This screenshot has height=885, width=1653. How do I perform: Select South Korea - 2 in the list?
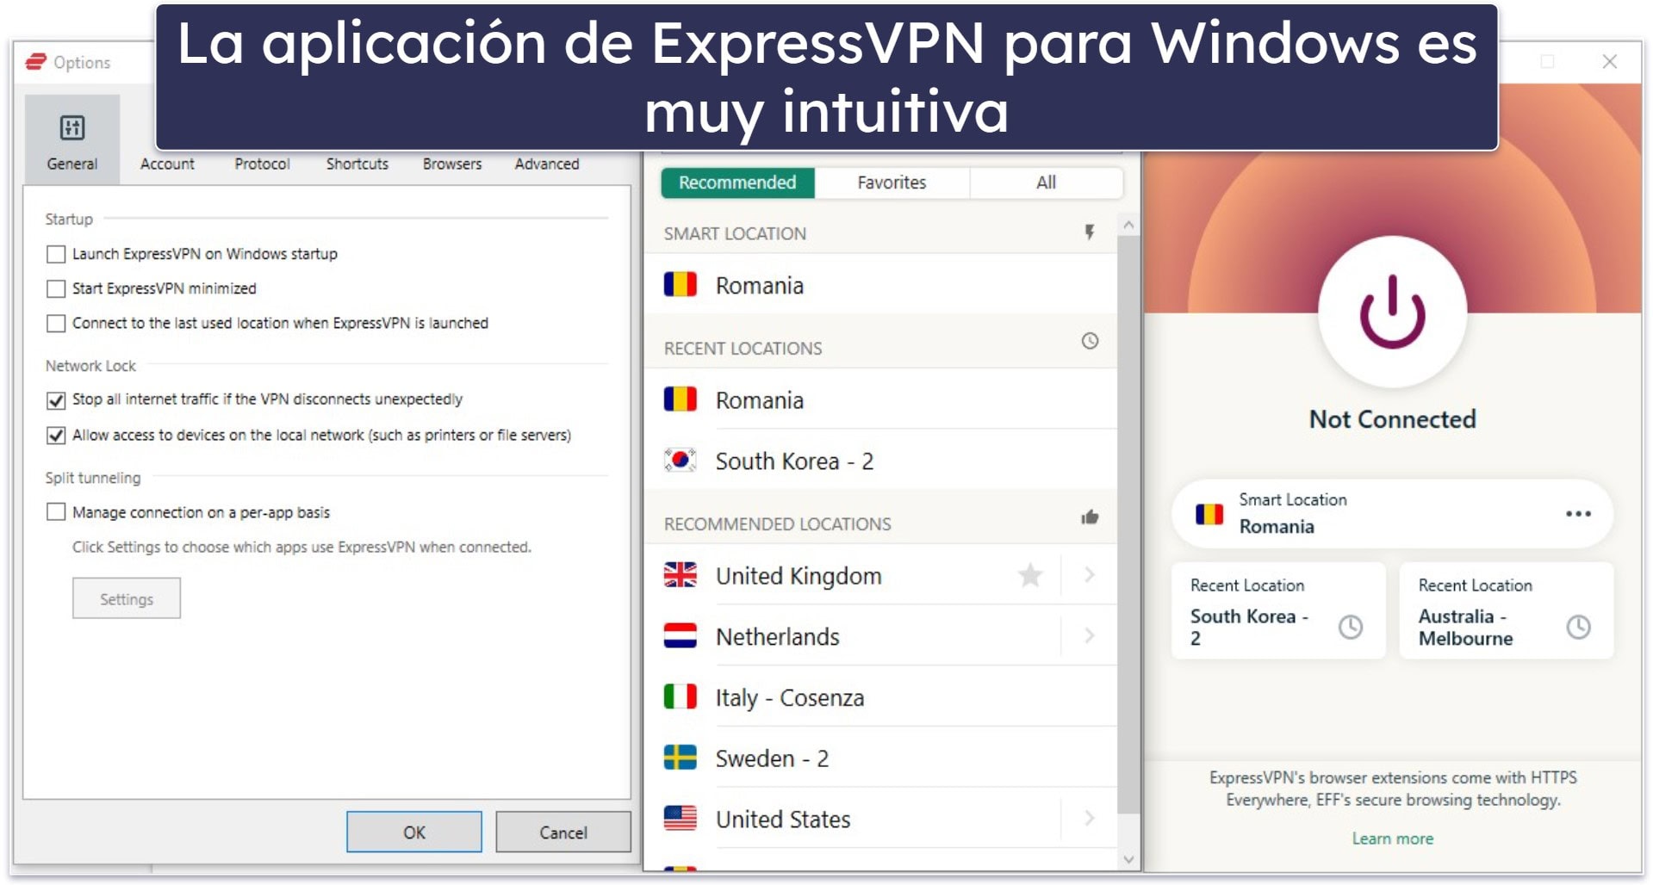coord(880,461)
